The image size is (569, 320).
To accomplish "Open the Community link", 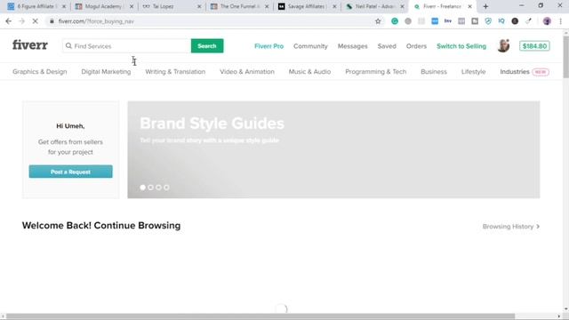I will [310, 46].
